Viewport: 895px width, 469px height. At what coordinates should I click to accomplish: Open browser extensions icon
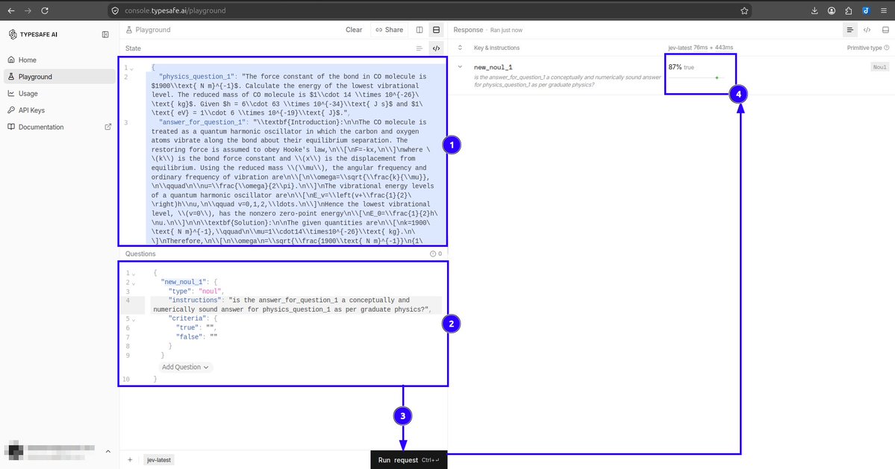click(x=849, y=10)
